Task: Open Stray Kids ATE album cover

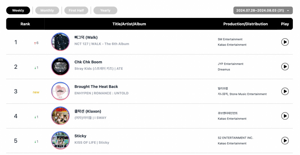Action: click(x=60, y=66)
